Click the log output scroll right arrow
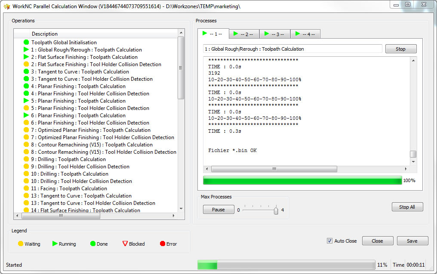Image resolution: width=437 pixels, height=274 pixels. [x=406, y=169]
